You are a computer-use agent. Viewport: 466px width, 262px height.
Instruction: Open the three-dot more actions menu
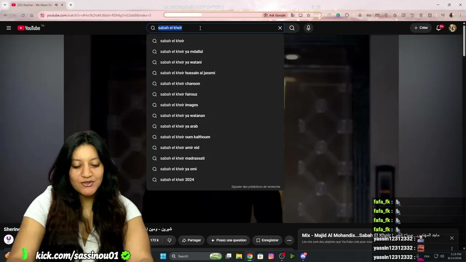point(289,240)
